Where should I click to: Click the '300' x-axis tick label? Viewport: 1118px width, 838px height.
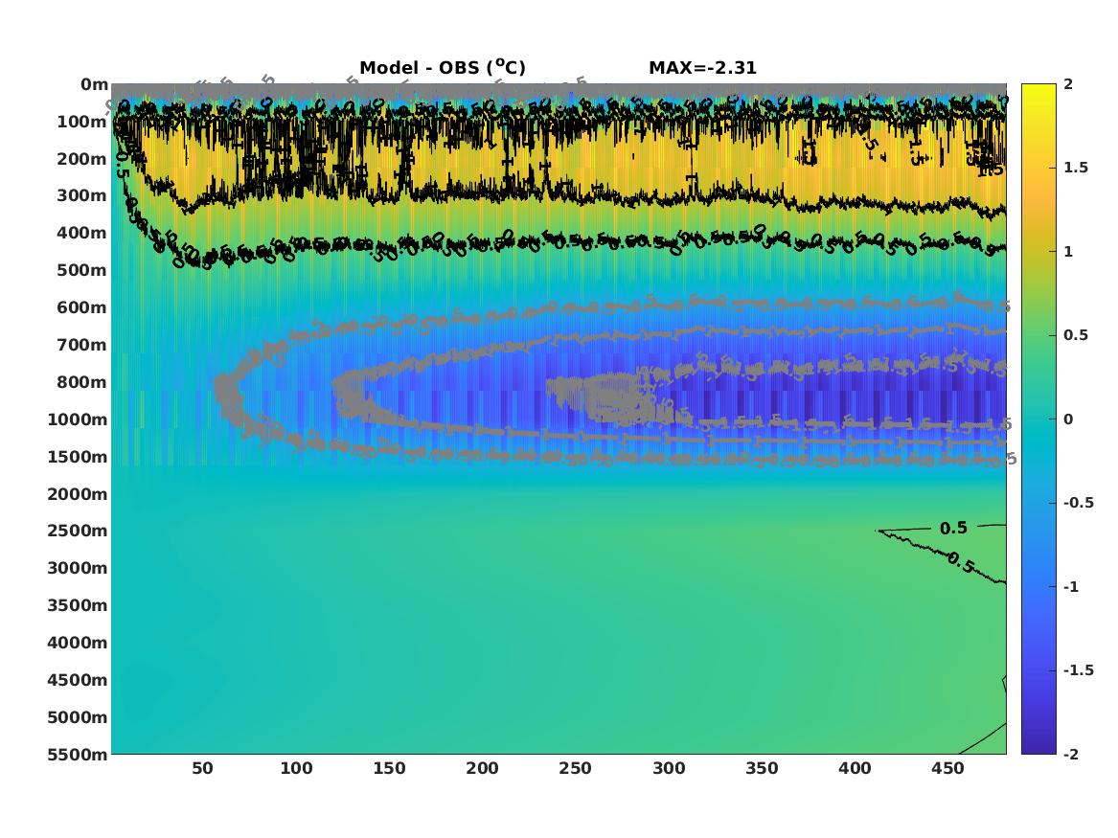click(669, 769)
